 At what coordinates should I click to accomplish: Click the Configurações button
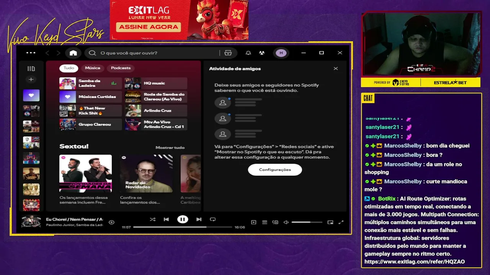tap(275, 170)
